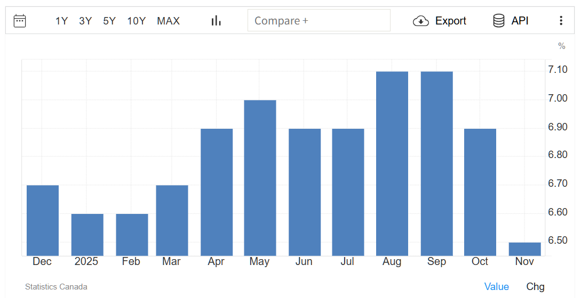
Task: Switch chart to Chg view
Action: pyautogui.click(x=535, y=286)
